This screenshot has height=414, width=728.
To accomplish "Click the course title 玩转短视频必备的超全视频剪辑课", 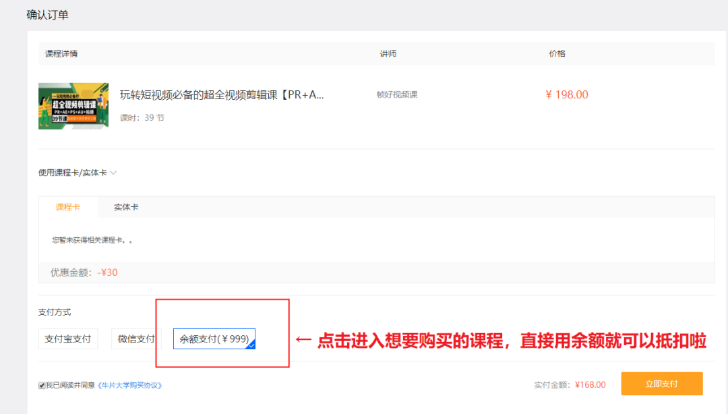I will (222, 95).
